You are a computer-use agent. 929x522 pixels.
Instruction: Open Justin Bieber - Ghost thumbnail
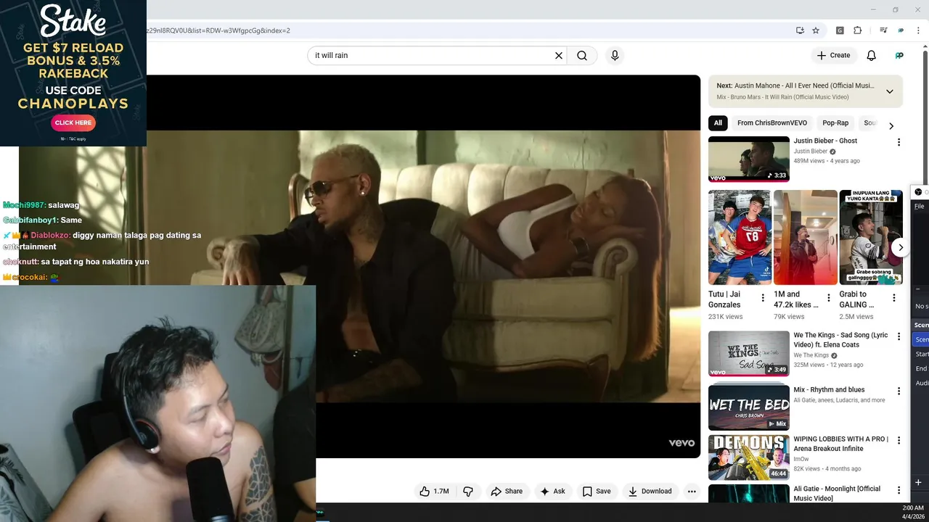tap(748, 159)
